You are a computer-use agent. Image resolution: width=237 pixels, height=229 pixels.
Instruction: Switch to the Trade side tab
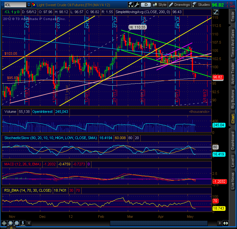[233, 16]
